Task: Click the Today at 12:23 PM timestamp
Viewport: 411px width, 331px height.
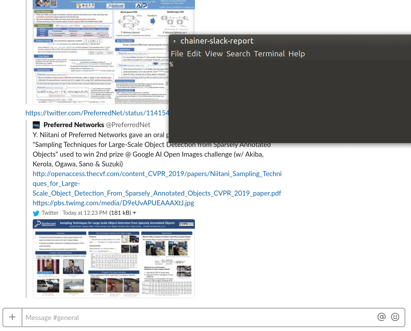Action: click(x=85, y=213)
